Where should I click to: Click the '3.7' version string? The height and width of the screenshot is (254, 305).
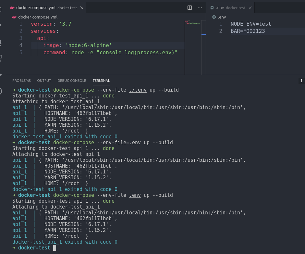67,24
